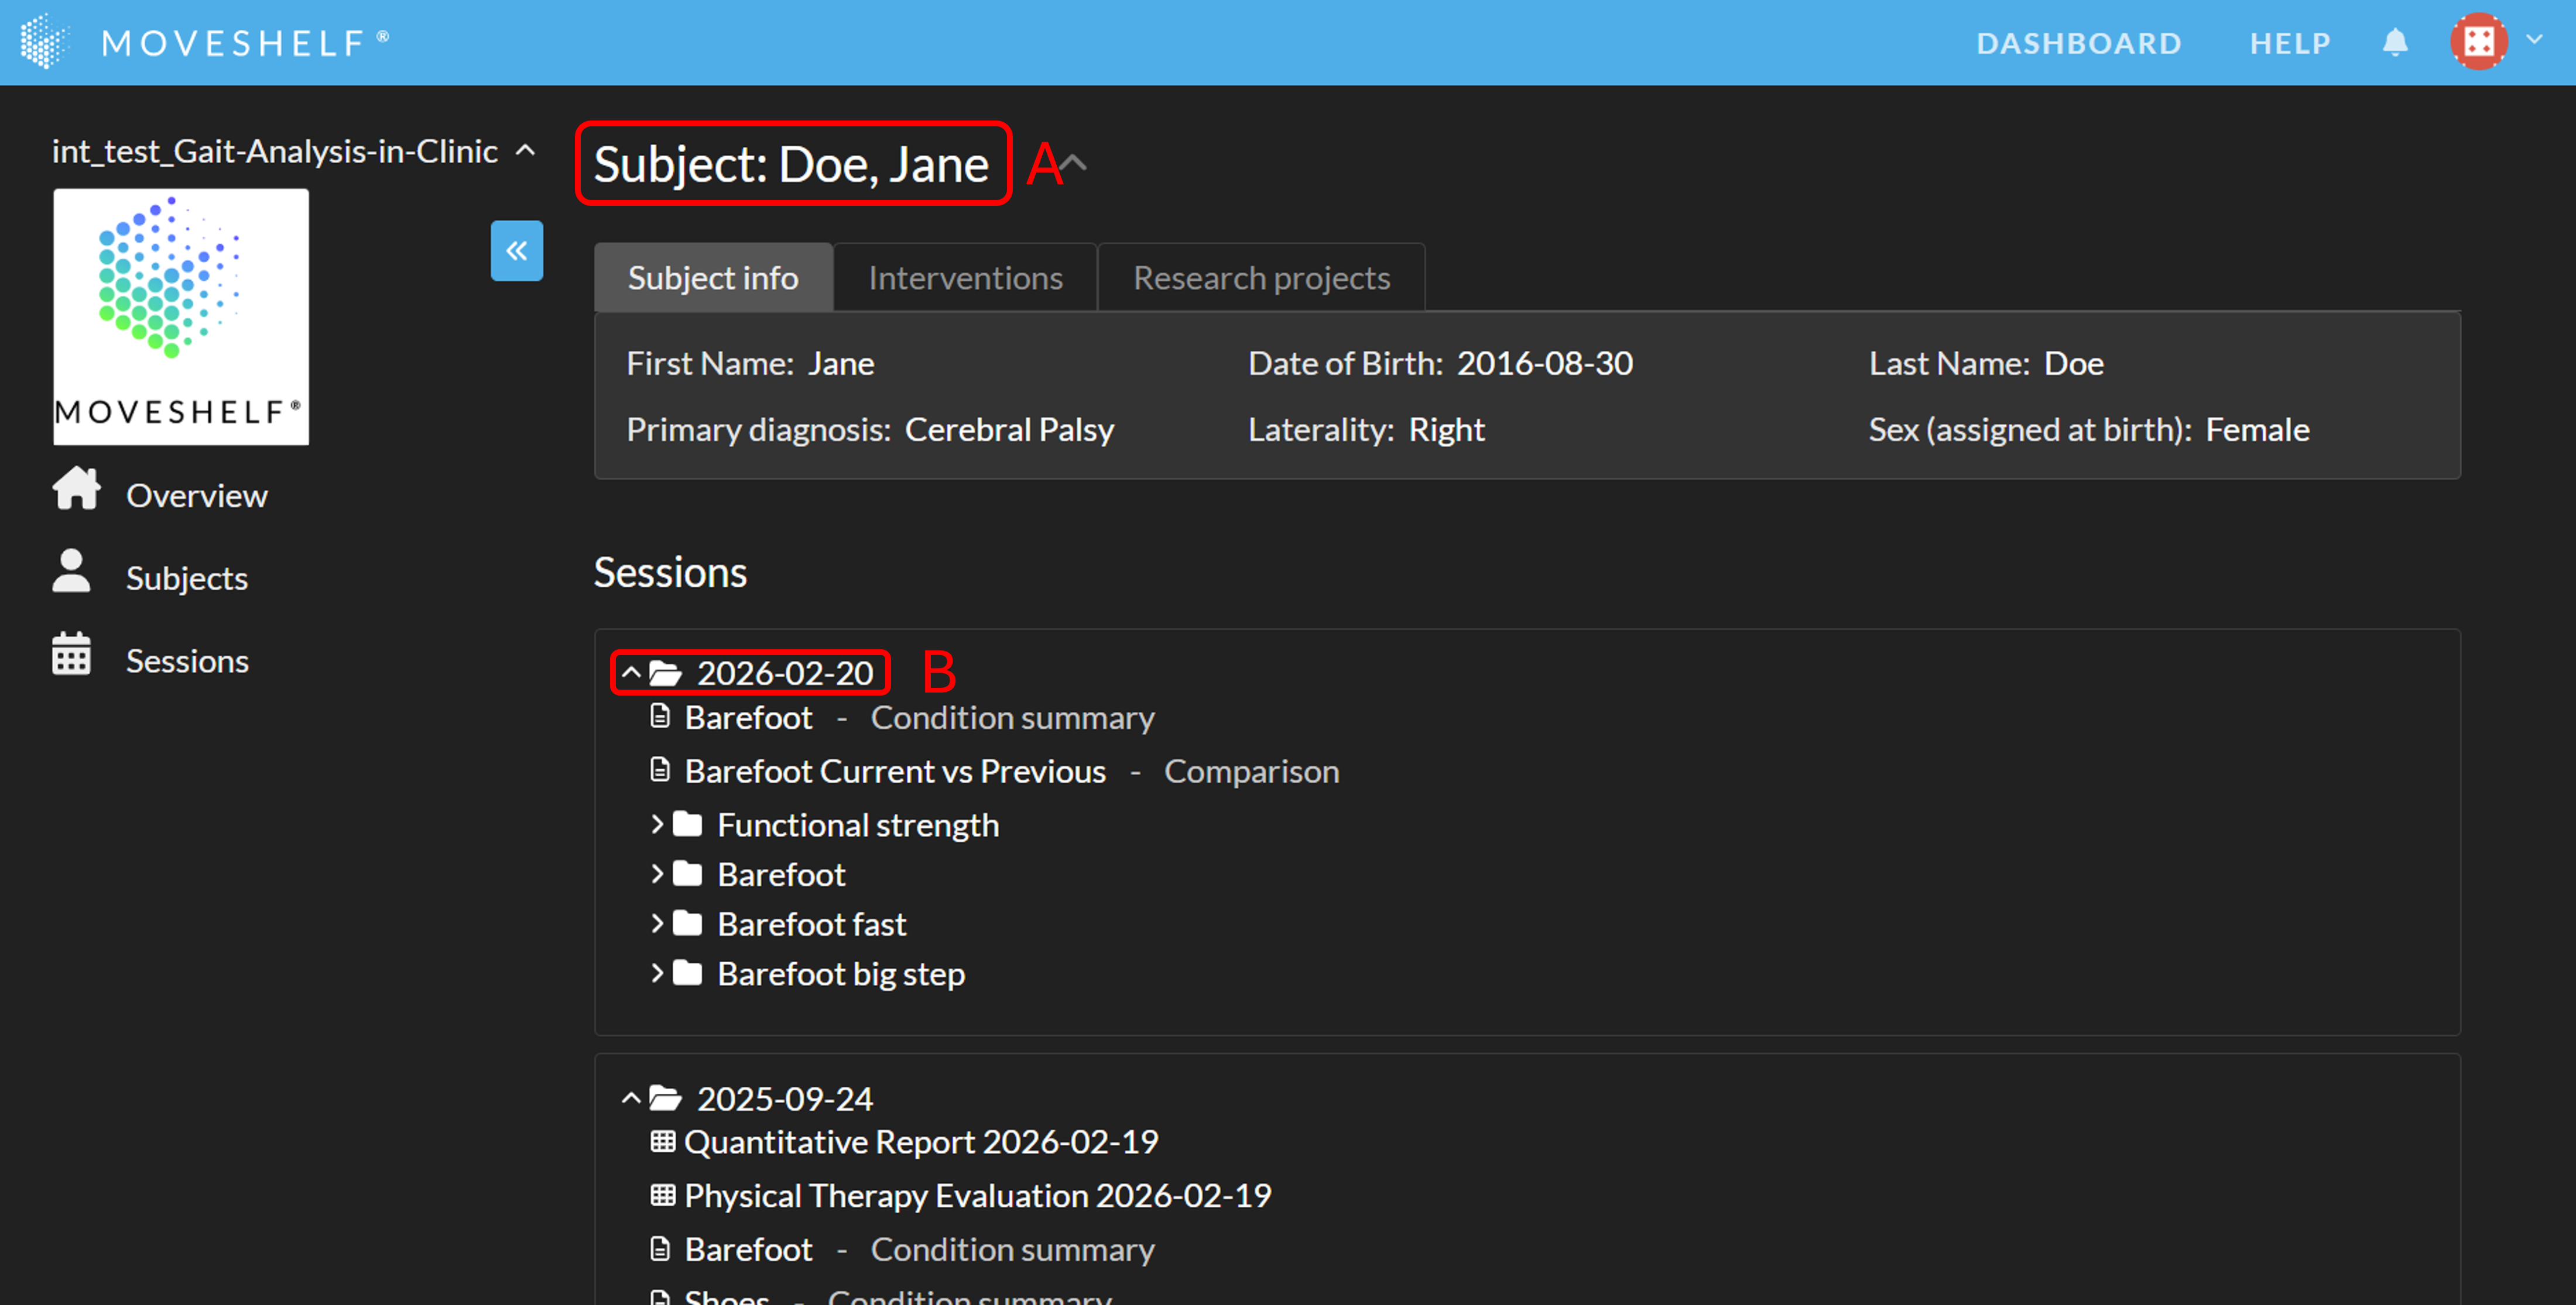Screen dimensions: 2576x1305
Task: Toggle the chevron next to subject title
Action: tap(1074, 163)
